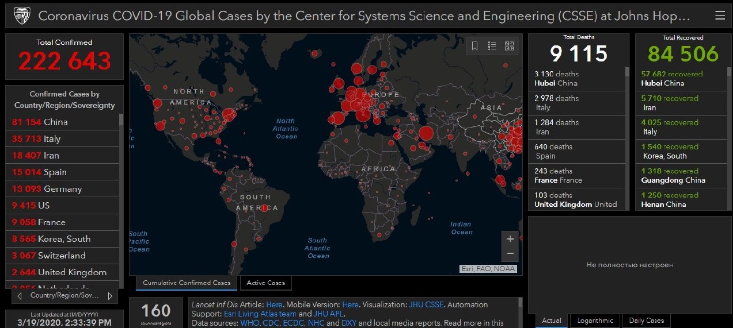The height and width of the screenshot is (328, 733).
Task: Select Iran in confirmed cases list
Action: coord(62,155)
